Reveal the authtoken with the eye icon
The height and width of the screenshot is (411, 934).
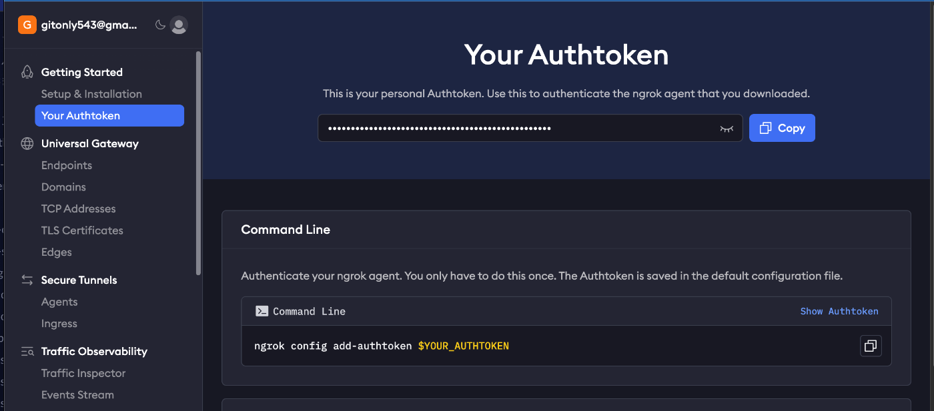[727, 129]
